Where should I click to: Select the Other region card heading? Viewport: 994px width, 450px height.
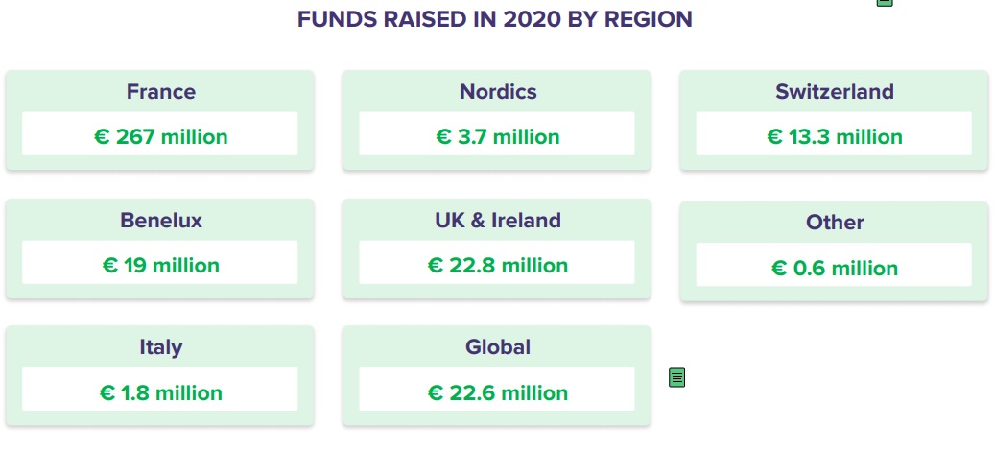[x=835, y=223]
